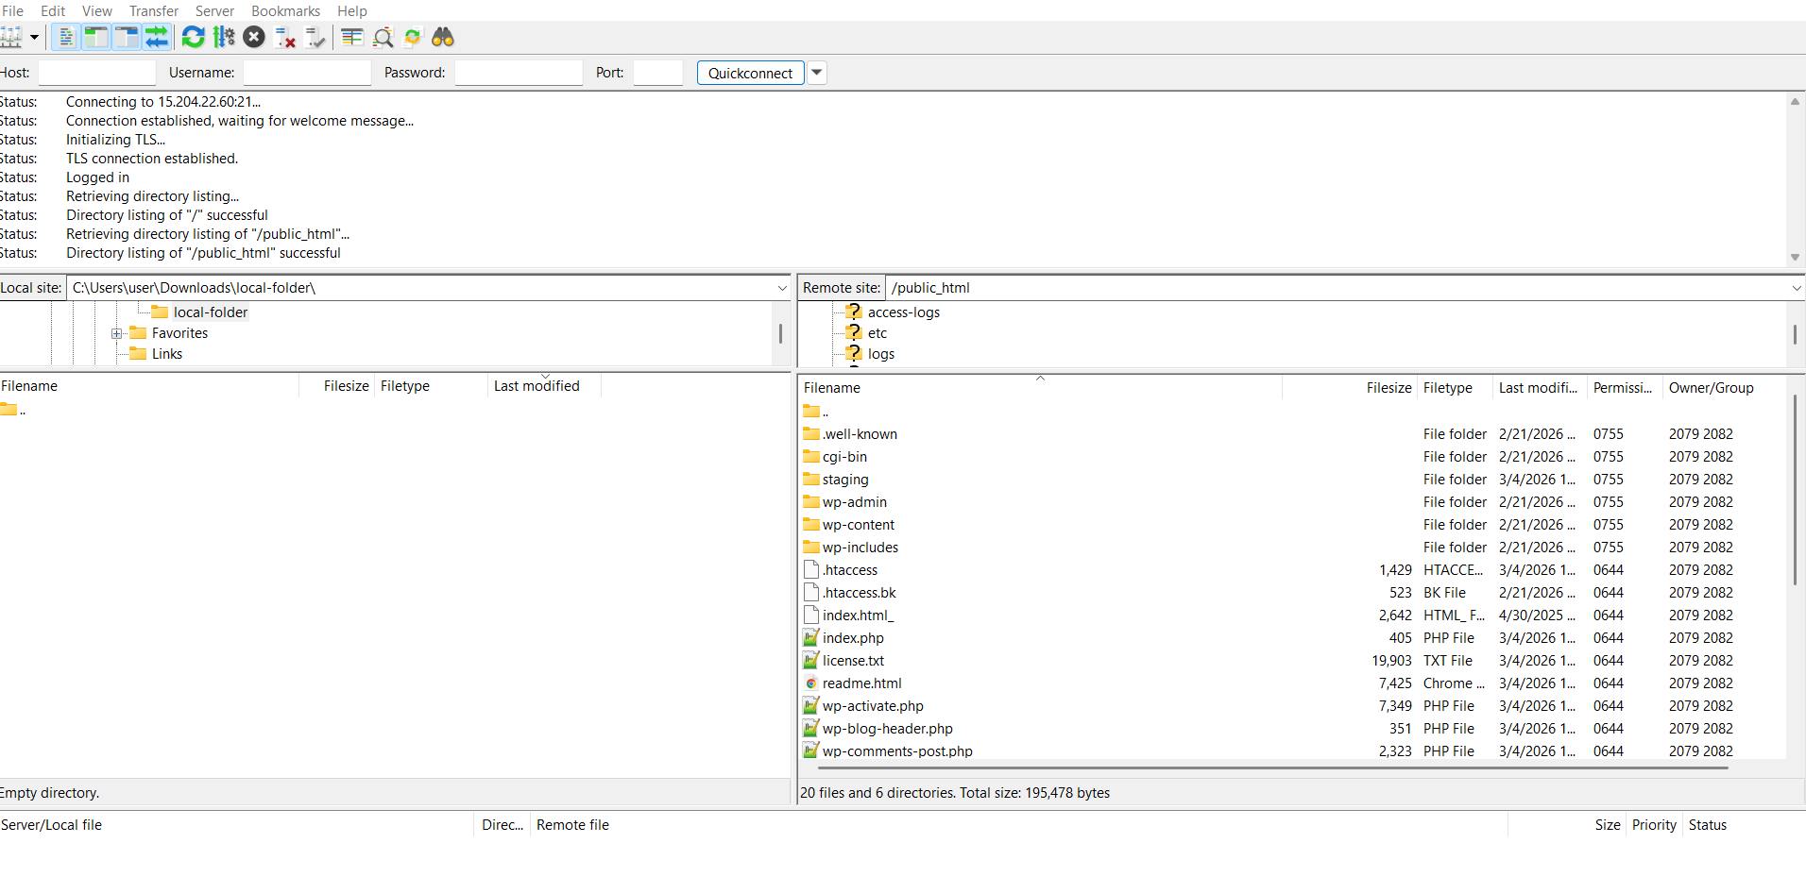Open the Transfer menu
Screen dimensions: 1806x877
click(153, 10)
